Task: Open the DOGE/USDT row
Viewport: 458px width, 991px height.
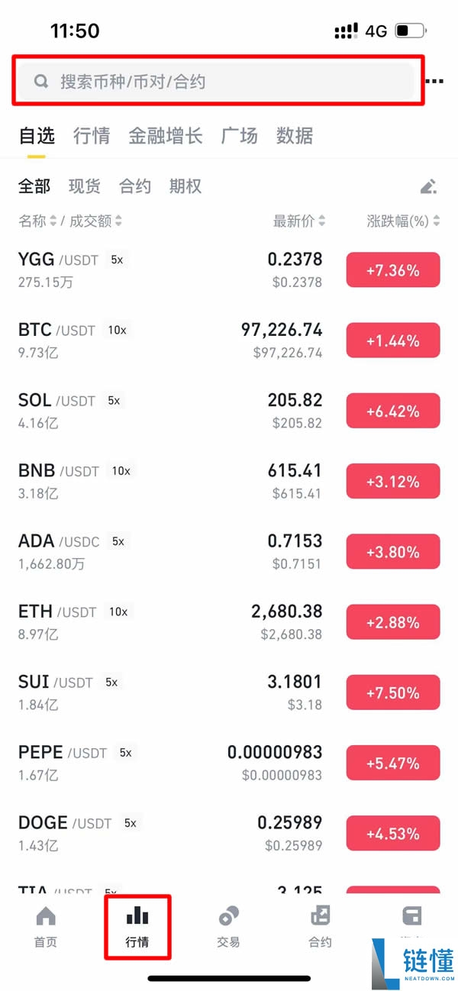Action: coord(169,833)
